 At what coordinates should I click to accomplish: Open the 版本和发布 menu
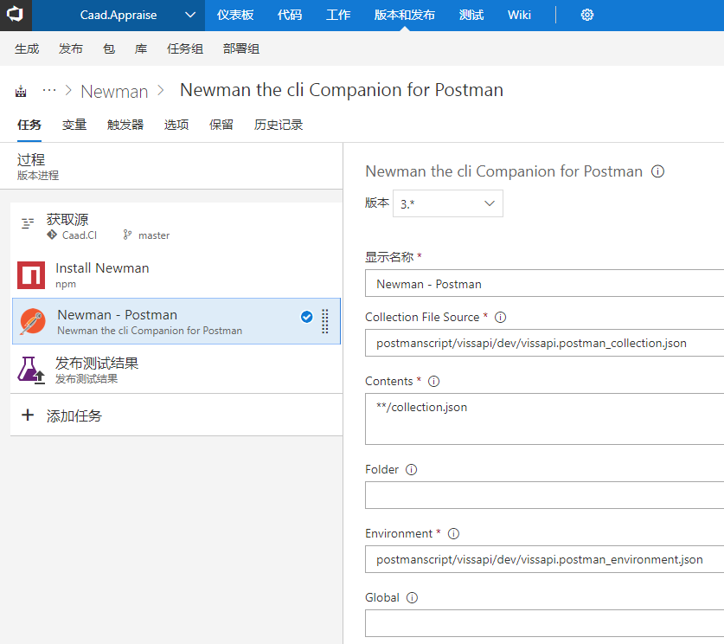coord(405,16)
